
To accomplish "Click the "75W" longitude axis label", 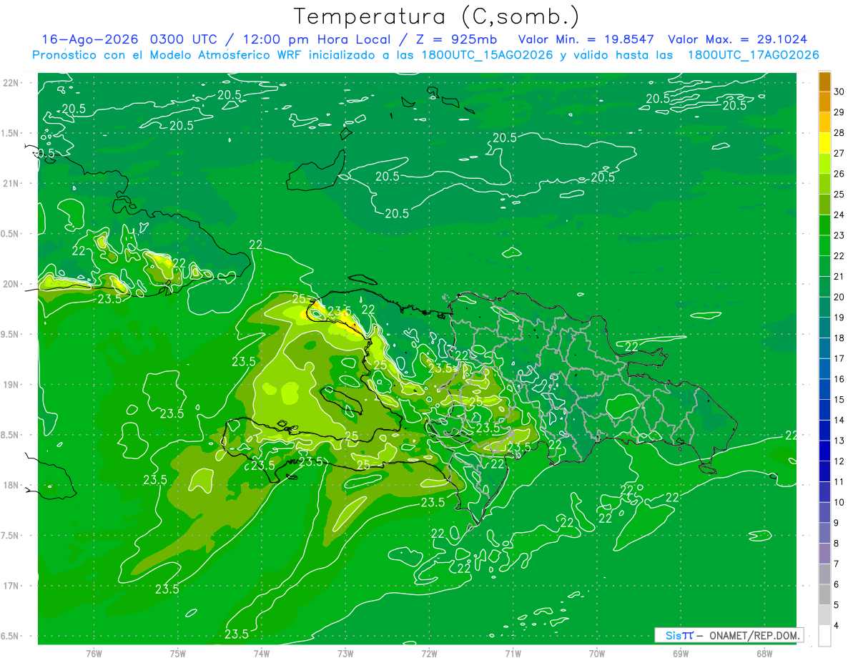I will 177,654.
